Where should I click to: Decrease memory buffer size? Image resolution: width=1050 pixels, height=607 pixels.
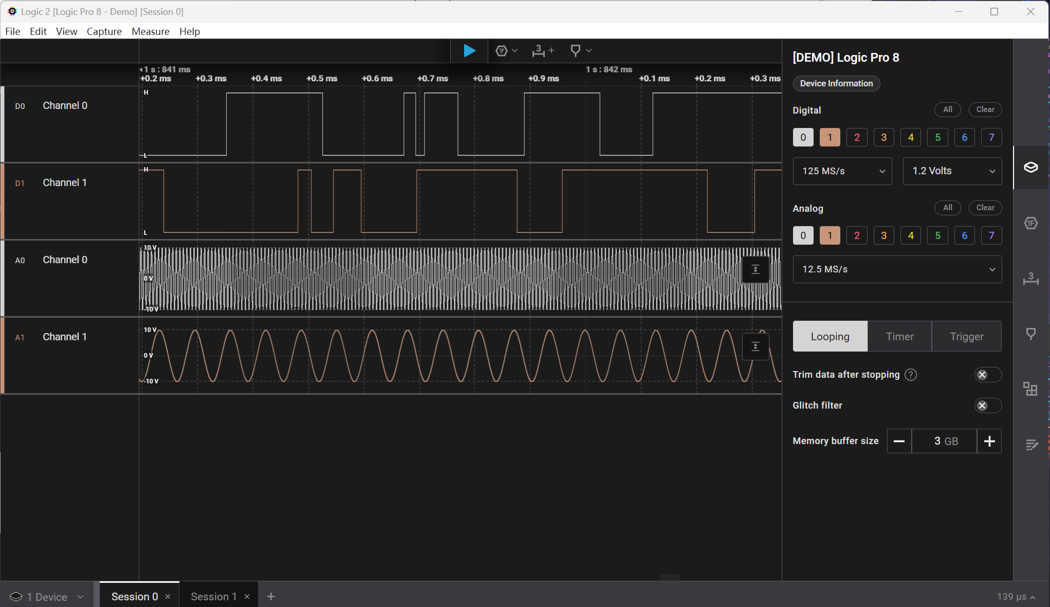point(899,441)
